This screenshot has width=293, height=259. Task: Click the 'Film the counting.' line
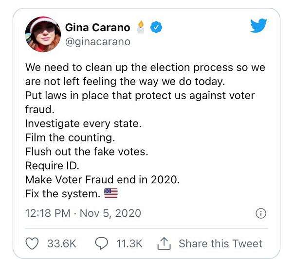[70, 138]
